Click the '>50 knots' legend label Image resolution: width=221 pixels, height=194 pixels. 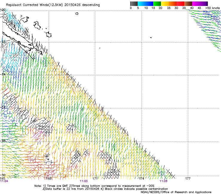pyautogui.click(x=212, y=8)
